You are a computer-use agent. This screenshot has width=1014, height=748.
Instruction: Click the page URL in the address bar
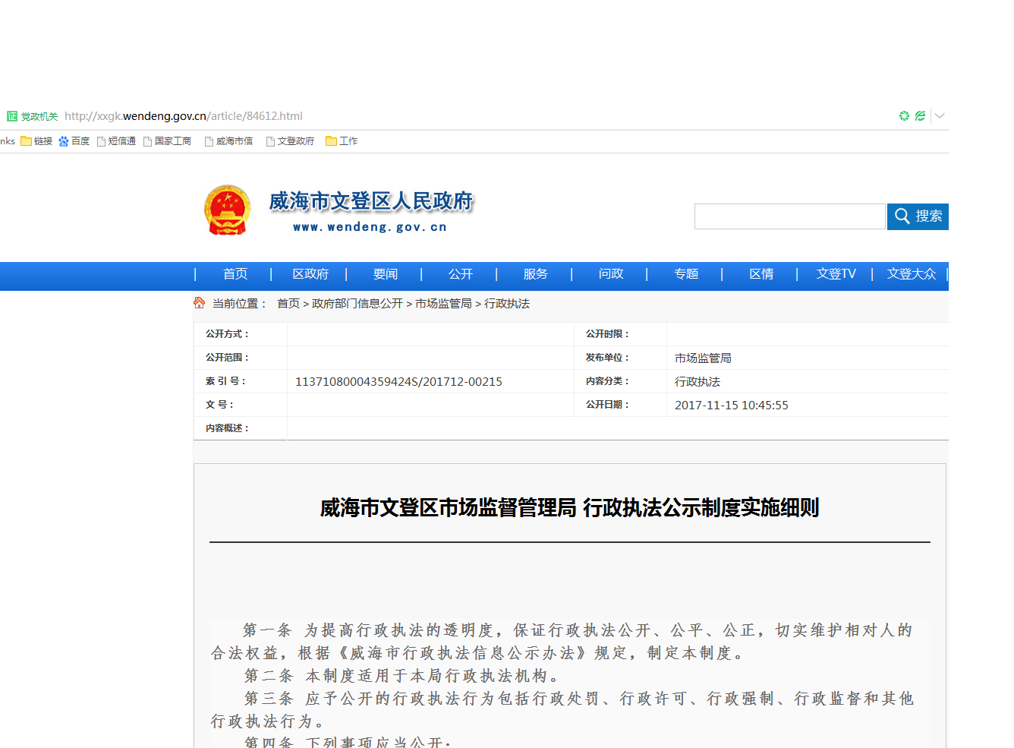pyautogui.click(x=184, y=116)
